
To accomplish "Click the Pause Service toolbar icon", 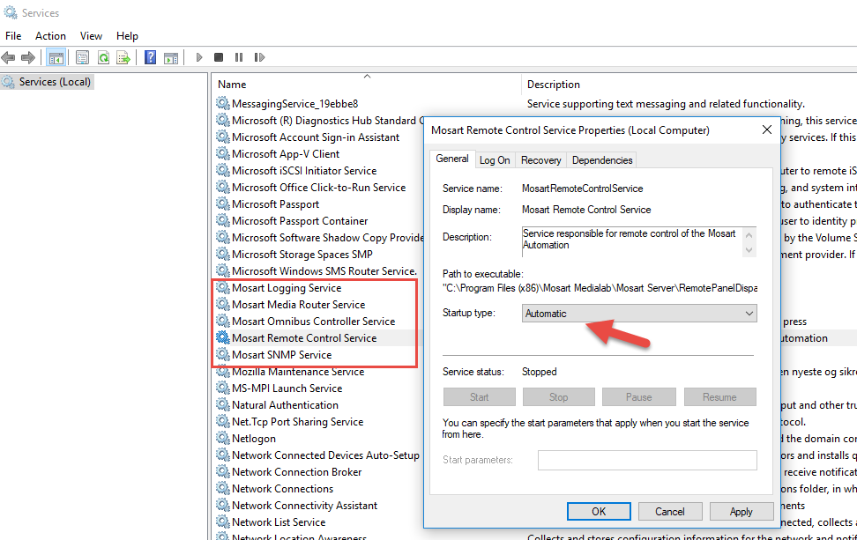I will (x=239, y=58).
